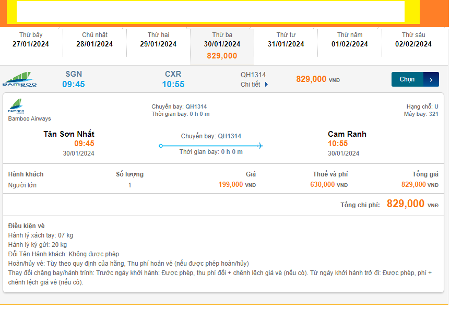450x309 pixels.
Task: Click the airplane icon on the route line
Action: click(260, 146)
